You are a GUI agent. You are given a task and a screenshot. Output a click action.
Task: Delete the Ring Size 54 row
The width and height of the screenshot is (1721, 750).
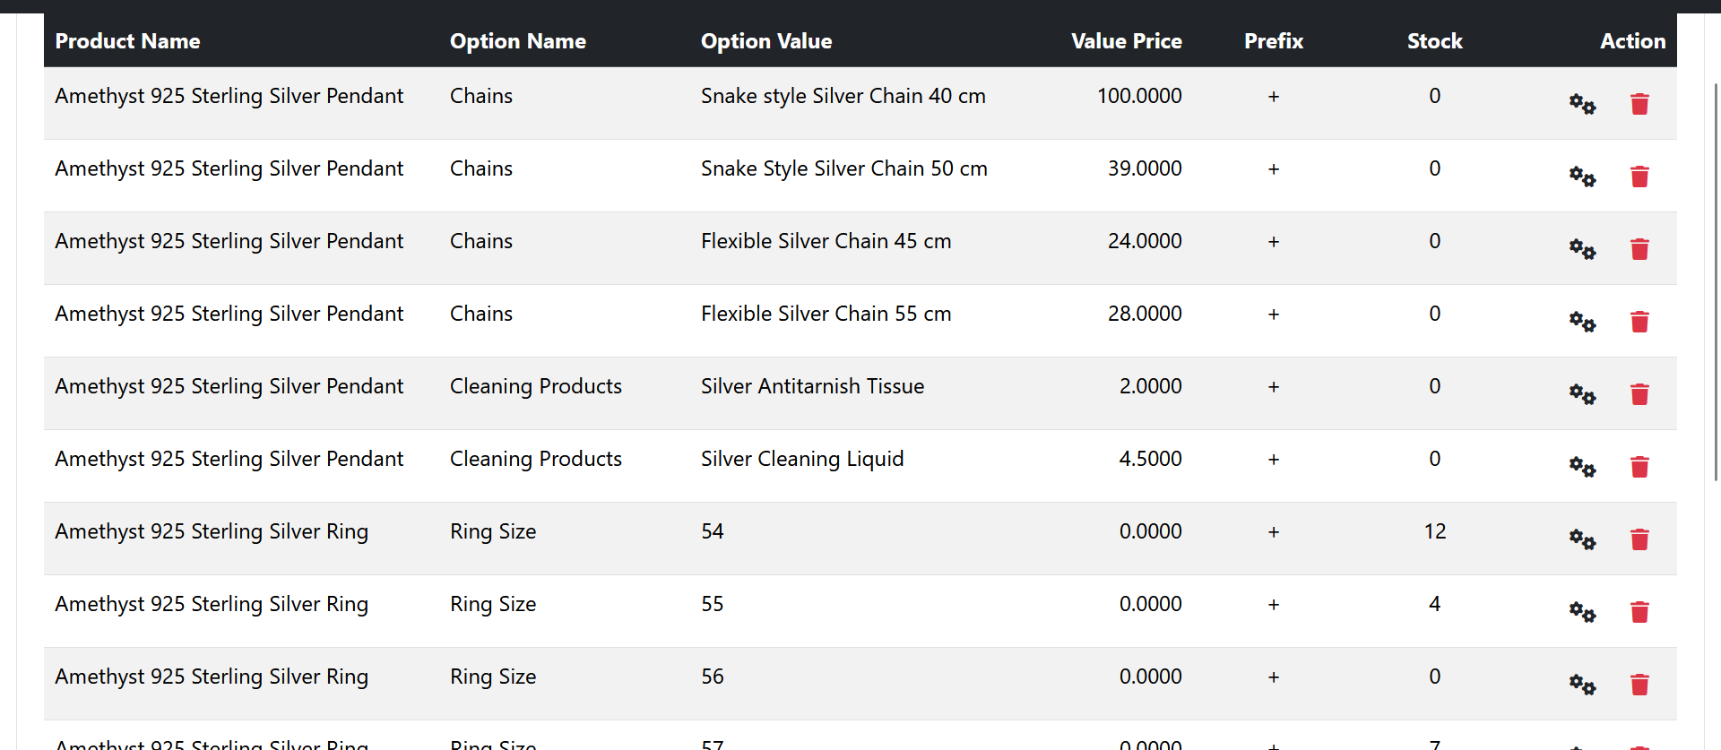pos(1639,539)
